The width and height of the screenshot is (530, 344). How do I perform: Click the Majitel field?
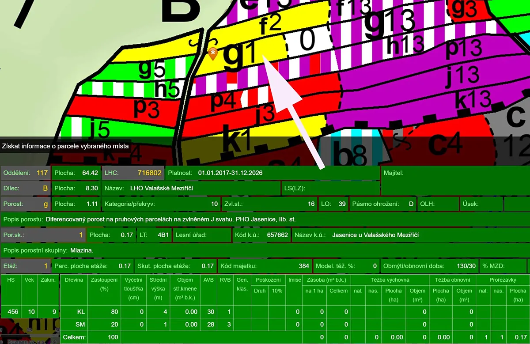tap(455, 181)
